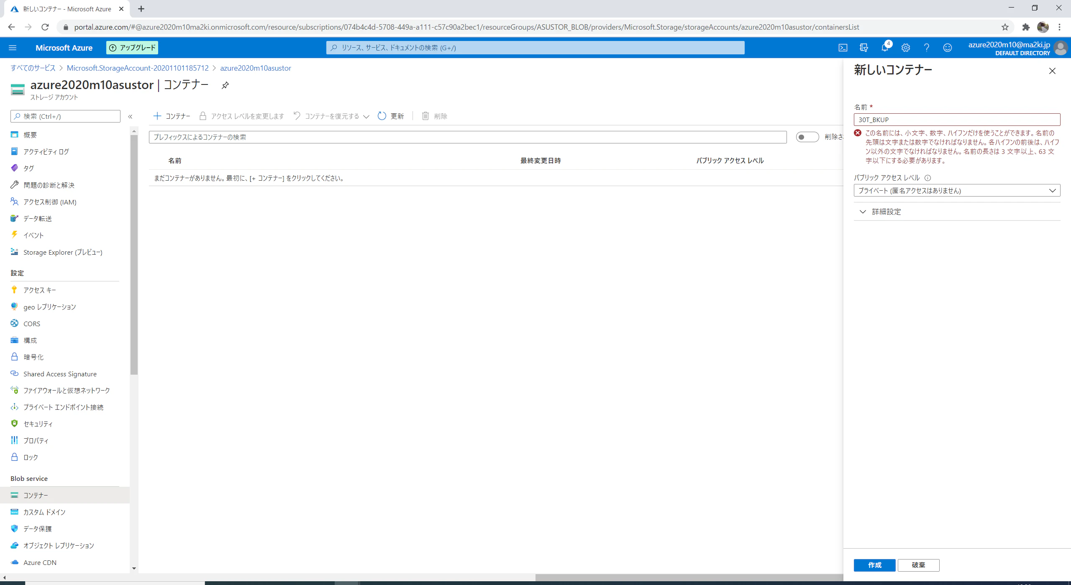1071x585 pixels.
Task: Open portal settings gear
Action: pyautogui.click(x=906, y=48)
